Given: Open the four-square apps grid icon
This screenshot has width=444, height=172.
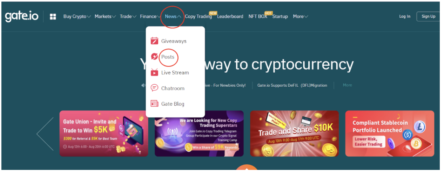Looking at the screenshot, I should click(53, 17).
